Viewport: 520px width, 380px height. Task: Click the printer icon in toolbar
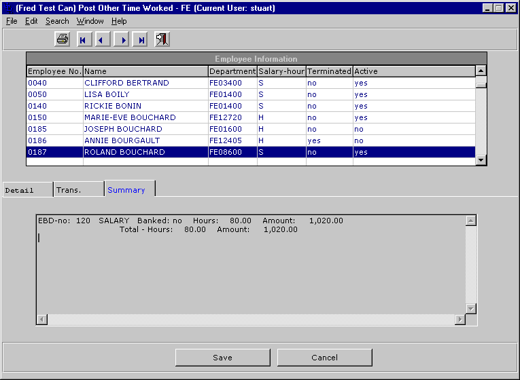[x=63, y=40]
